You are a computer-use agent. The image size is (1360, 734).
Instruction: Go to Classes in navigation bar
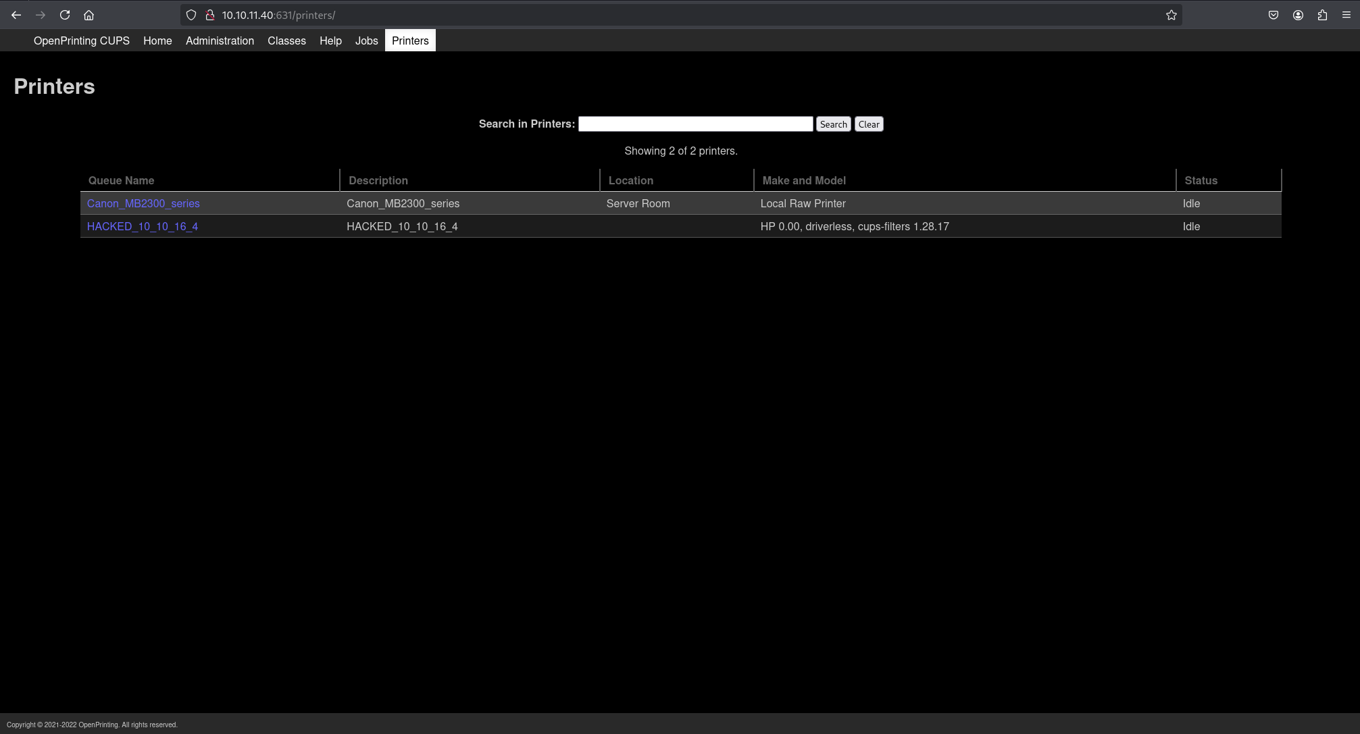[x=286, y=41]
